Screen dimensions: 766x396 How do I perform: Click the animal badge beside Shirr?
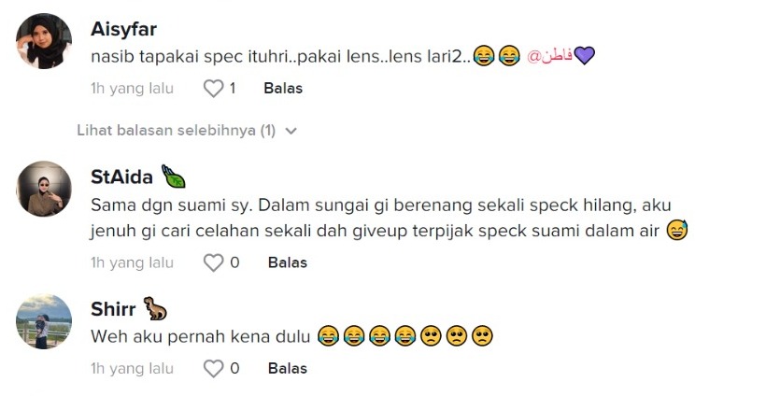click(154, 308)
